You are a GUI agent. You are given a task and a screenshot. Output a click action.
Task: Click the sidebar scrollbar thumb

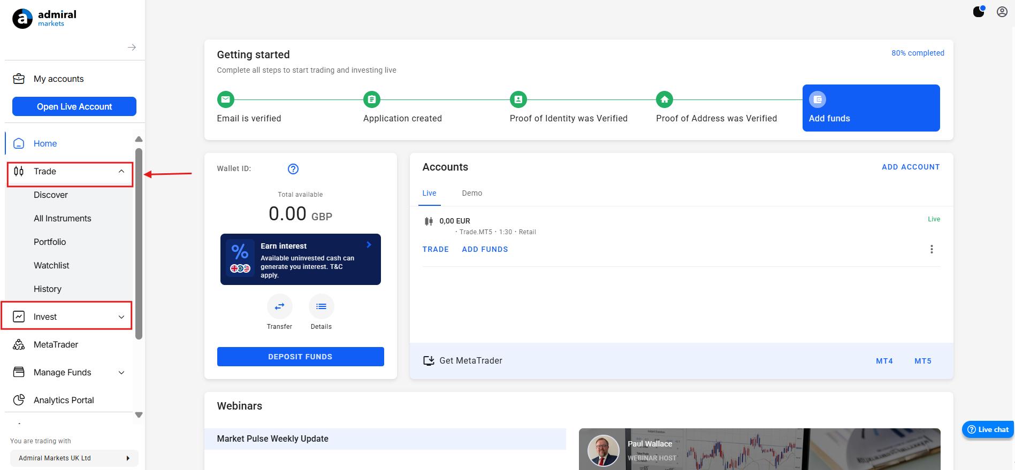(x=139, y=244)
